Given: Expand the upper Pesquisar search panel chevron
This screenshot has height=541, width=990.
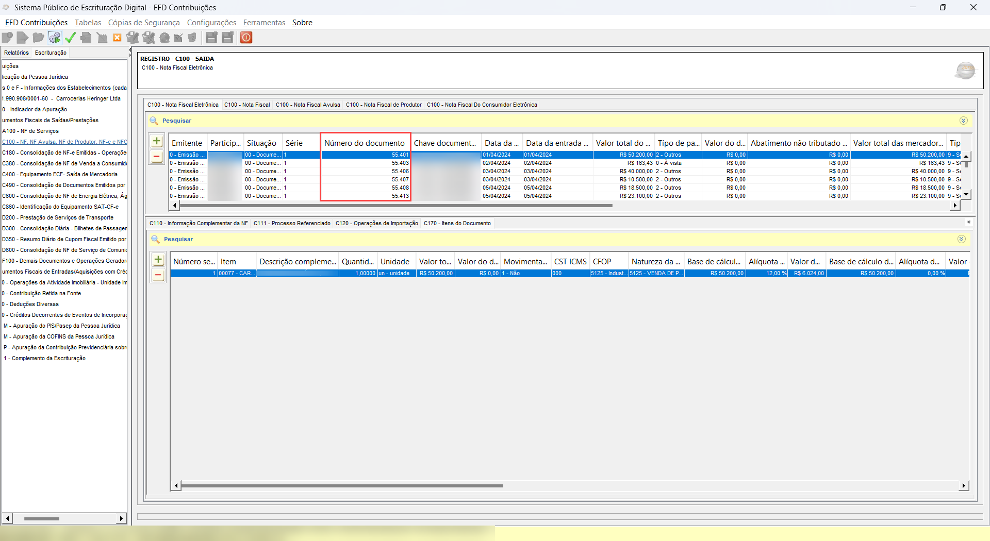Looking at the screenshot, I should pos(963,121).
